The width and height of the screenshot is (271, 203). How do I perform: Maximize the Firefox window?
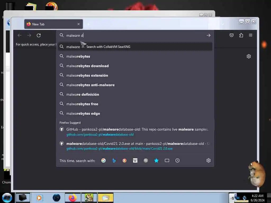(247, 22)
